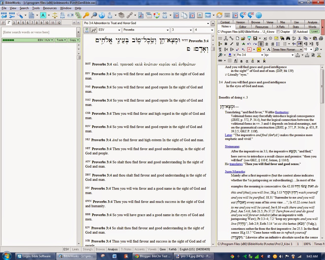Click the binoculars Find icon in notes editor
325x260 pixels.
point(288,38)
